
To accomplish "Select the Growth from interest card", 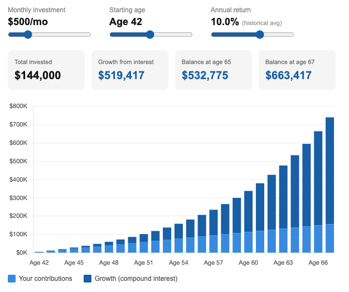I will 130,70.
